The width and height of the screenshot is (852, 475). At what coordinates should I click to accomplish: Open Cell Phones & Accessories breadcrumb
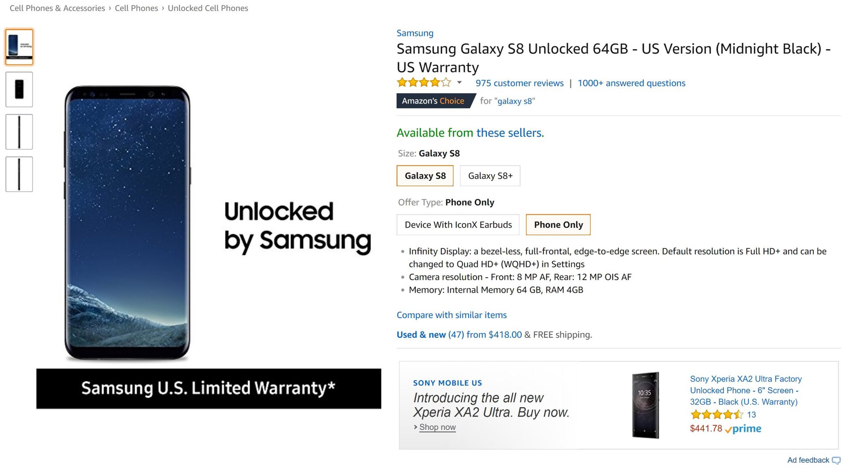point(57,8)
